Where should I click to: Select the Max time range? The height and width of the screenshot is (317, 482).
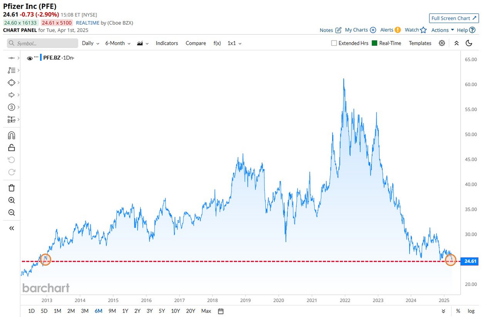tap(206, 311)
